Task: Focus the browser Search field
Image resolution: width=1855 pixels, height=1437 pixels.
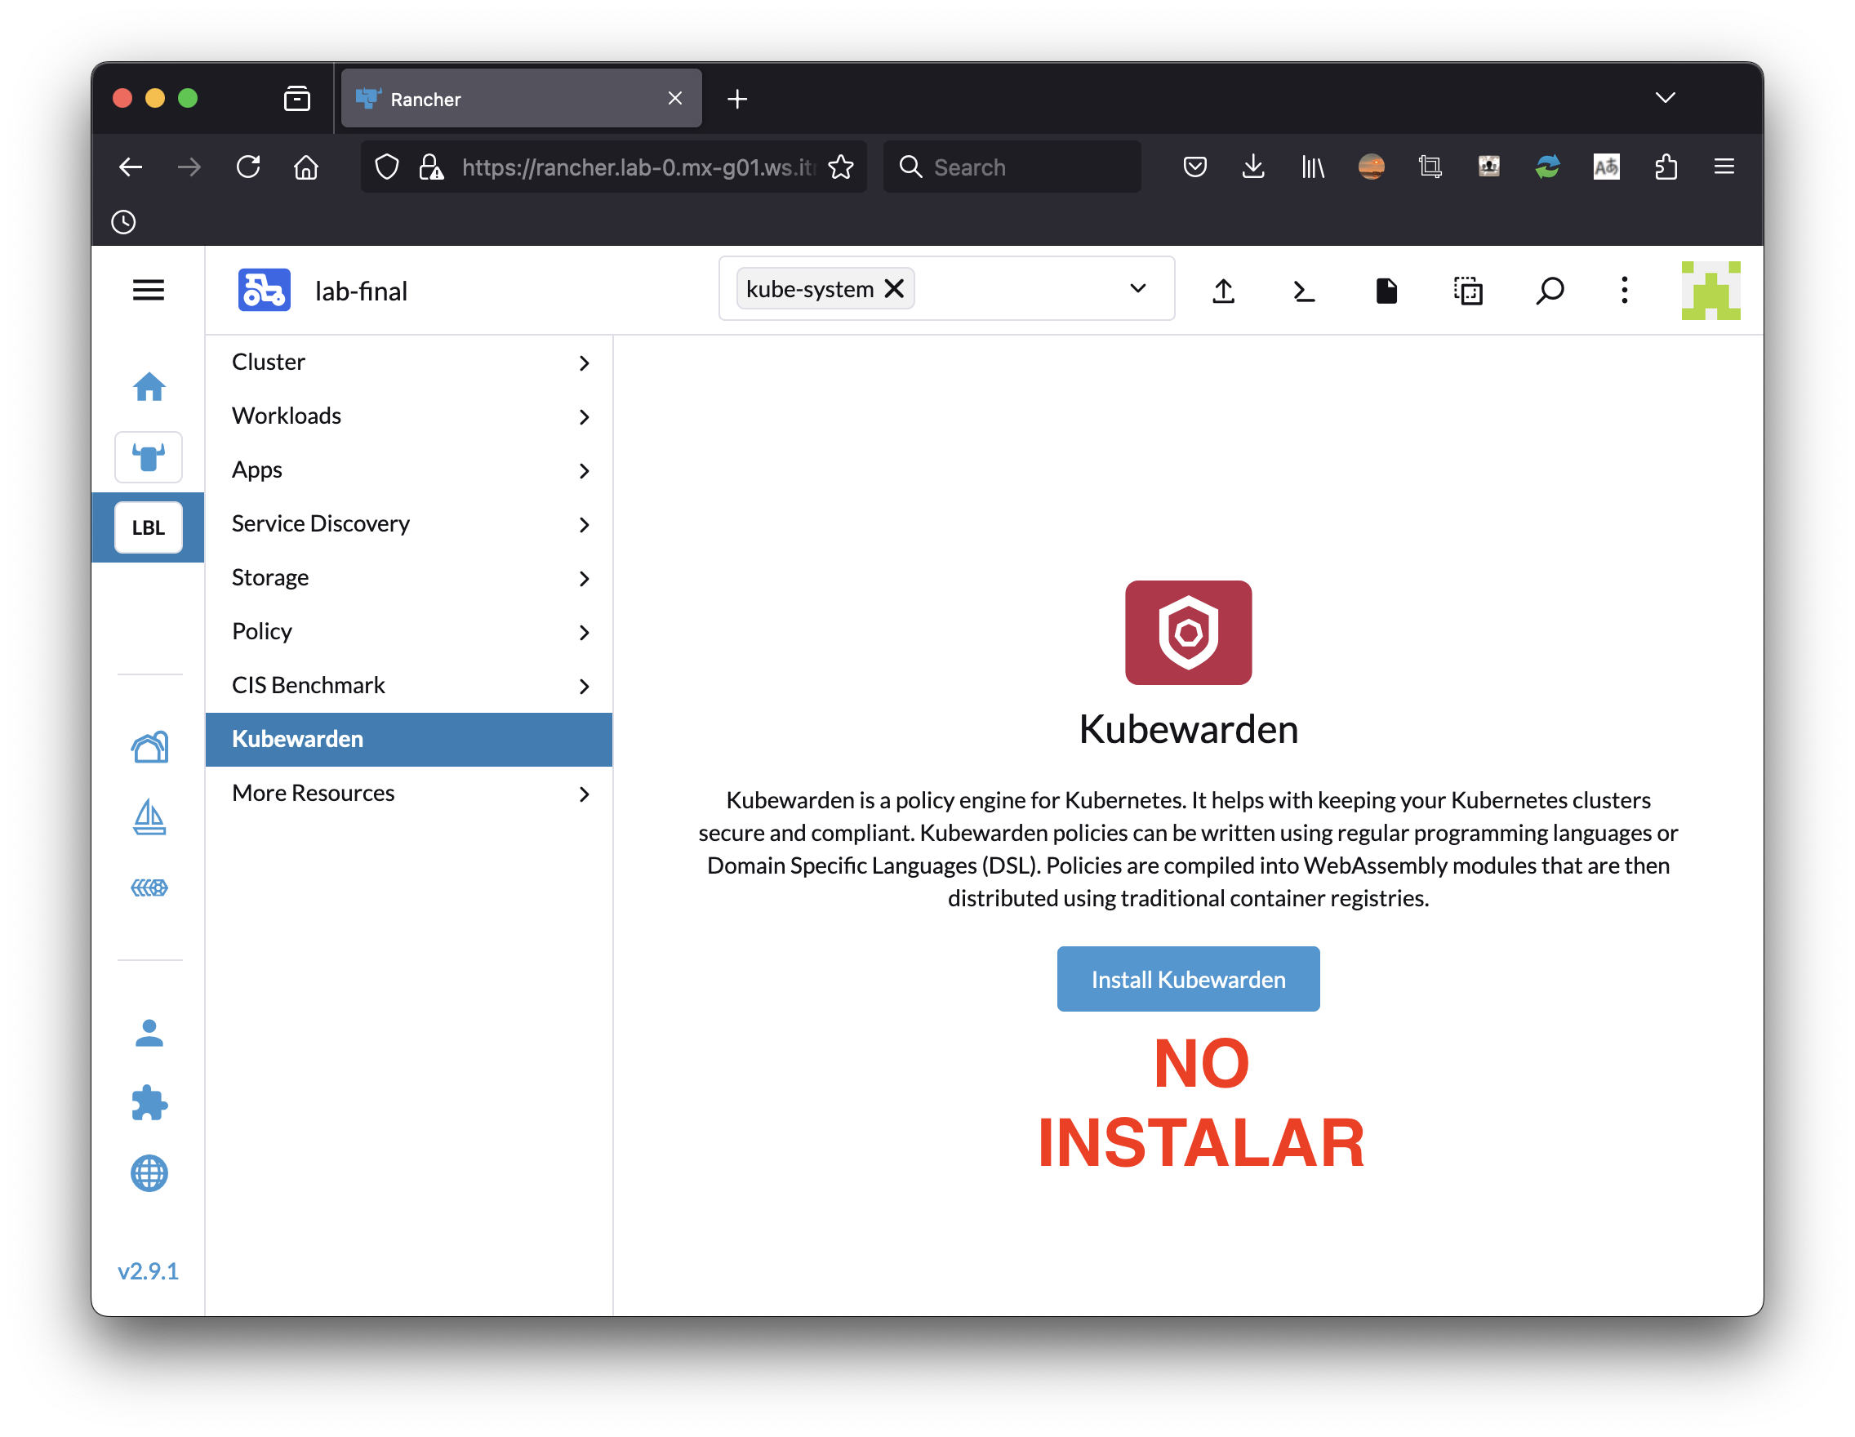Action: [x=1012, y=167]
